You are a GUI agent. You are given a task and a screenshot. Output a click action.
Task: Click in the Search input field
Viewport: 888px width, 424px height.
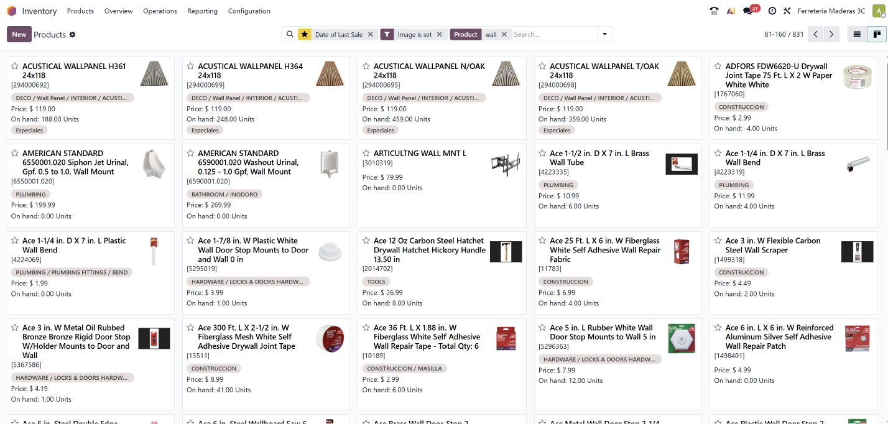tap(553, 35)
